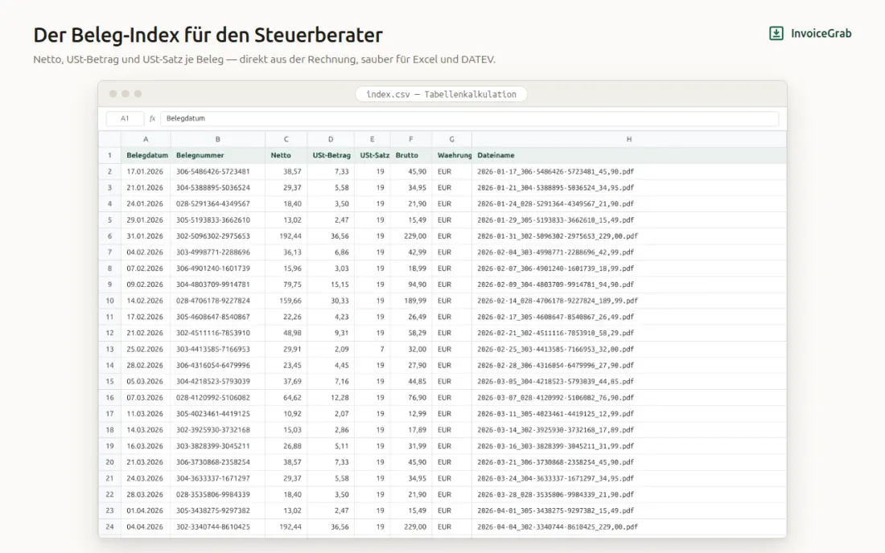The width and height of the screenshot is (885, 553).
Task: Click the formula bar showing Belegdatum
Action: tap(469, 118)
